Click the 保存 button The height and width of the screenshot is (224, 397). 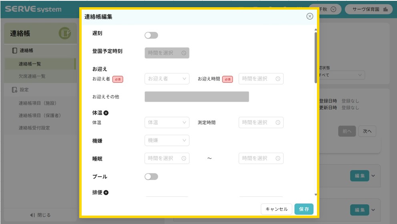pyautogui.click(x=304, y=209)
